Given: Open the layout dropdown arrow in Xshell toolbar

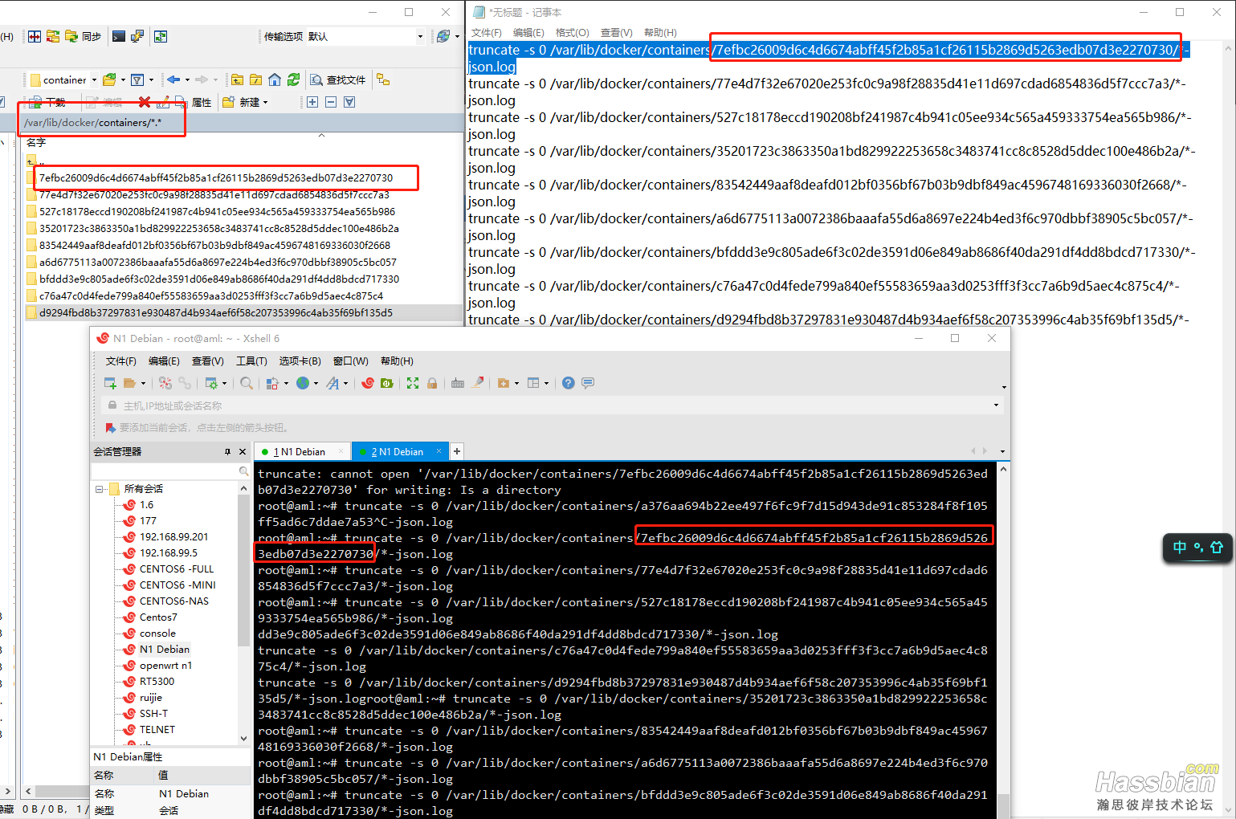Looking at the screenshot, I should click(546, 383).
